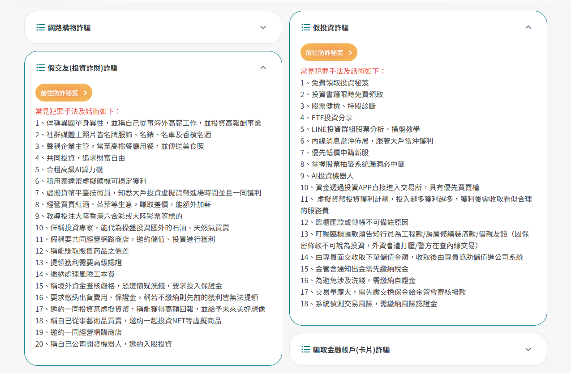Open 前往防詐秘笈 button under 假投資詐騙 section

coord(329,52)
